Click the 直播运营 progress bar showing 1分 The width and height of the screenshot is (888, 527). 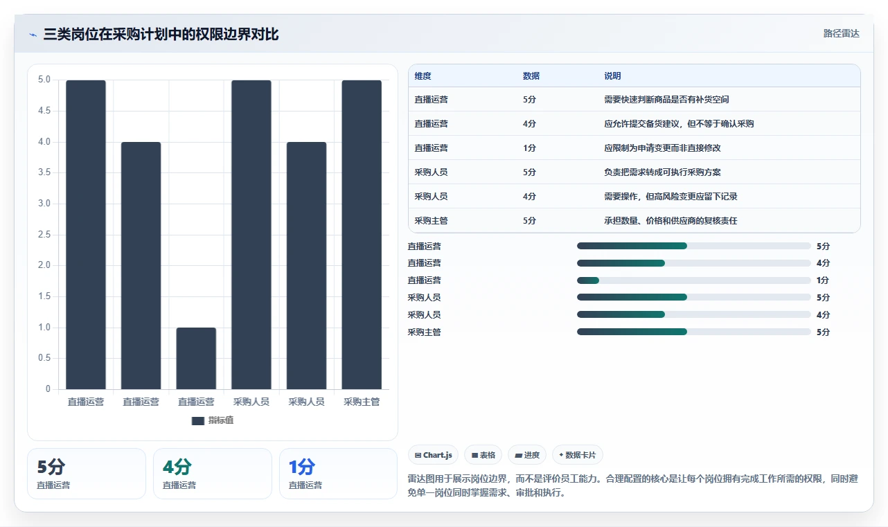point(693,280)
